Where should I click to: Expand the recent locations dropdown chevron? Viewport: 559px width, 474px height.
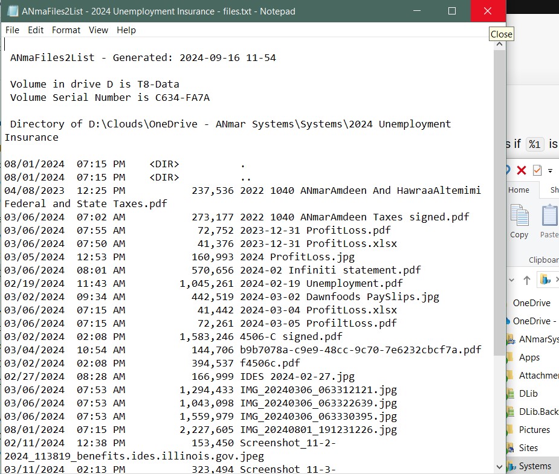pos(512,280)
